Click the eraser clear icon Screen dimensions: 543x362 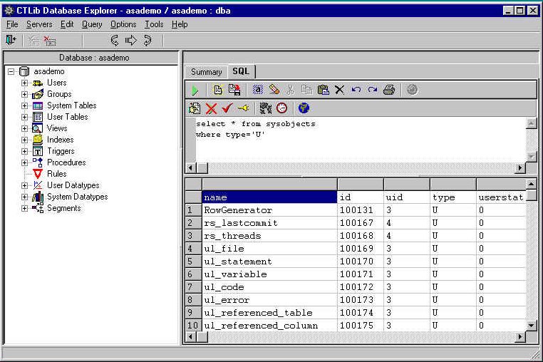(x=274, y=90)
